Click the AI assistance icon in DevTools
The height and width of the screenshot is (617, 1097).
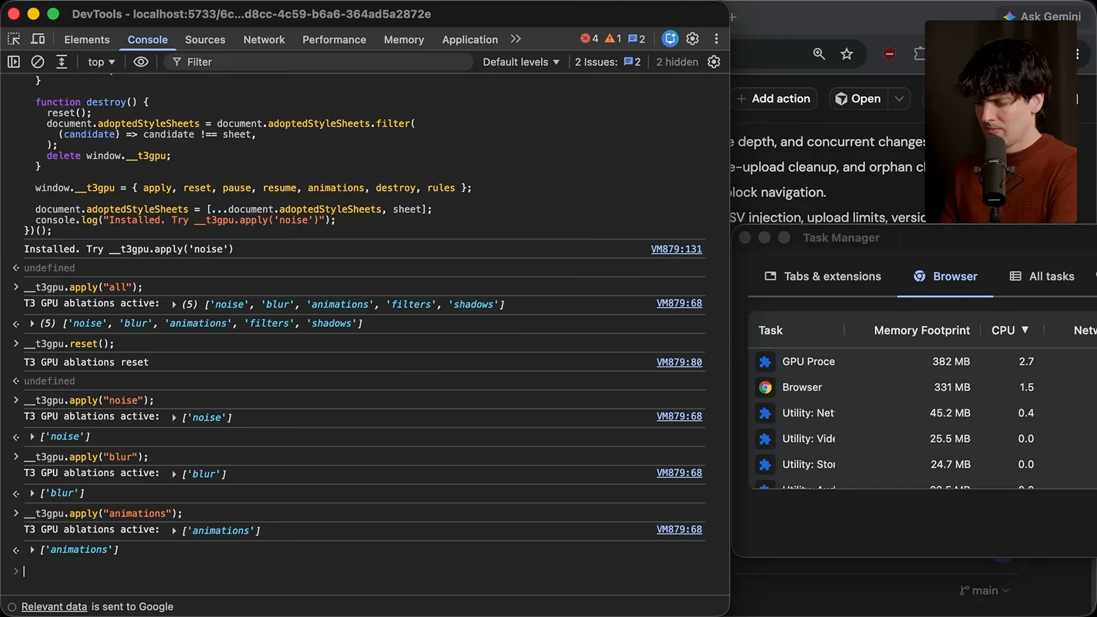(671, 39)
